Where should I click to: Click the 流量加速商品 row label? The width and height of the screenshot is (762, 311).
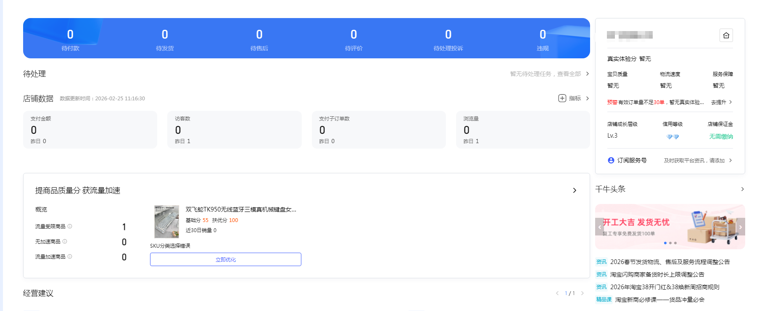coord(50,256)
